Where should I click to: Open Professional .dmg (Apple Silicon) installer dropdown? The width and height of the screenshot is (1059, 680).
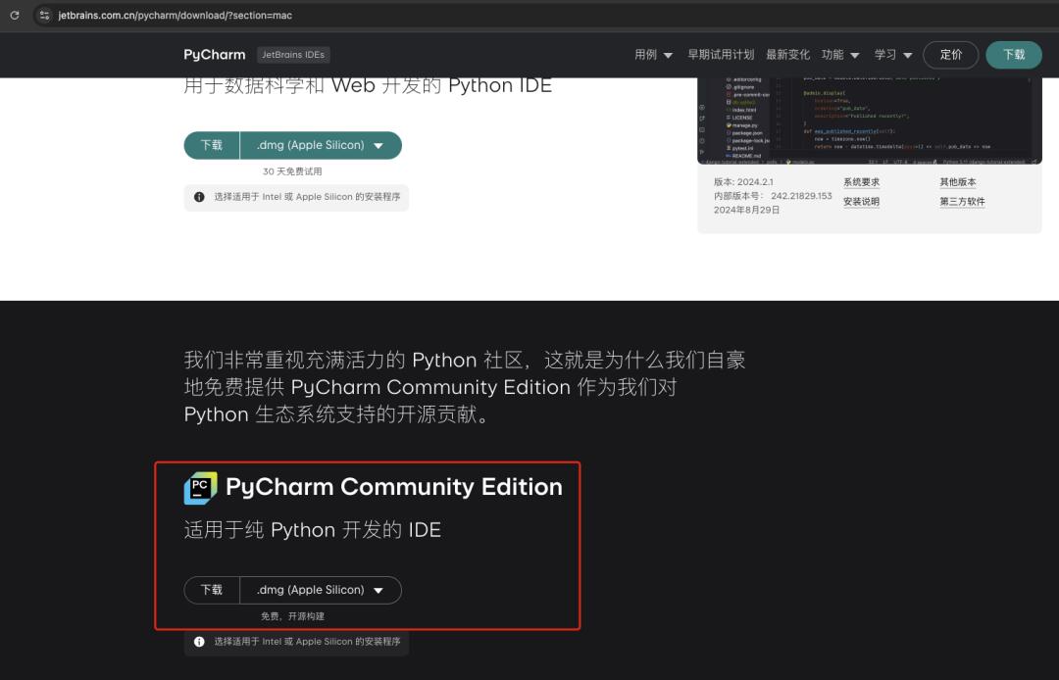[321, 145]
